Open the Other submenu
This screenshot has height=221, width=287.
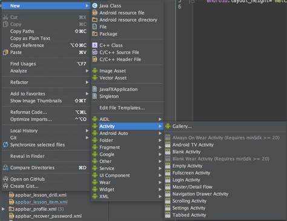pyautogui.click(x=127, y=162)
